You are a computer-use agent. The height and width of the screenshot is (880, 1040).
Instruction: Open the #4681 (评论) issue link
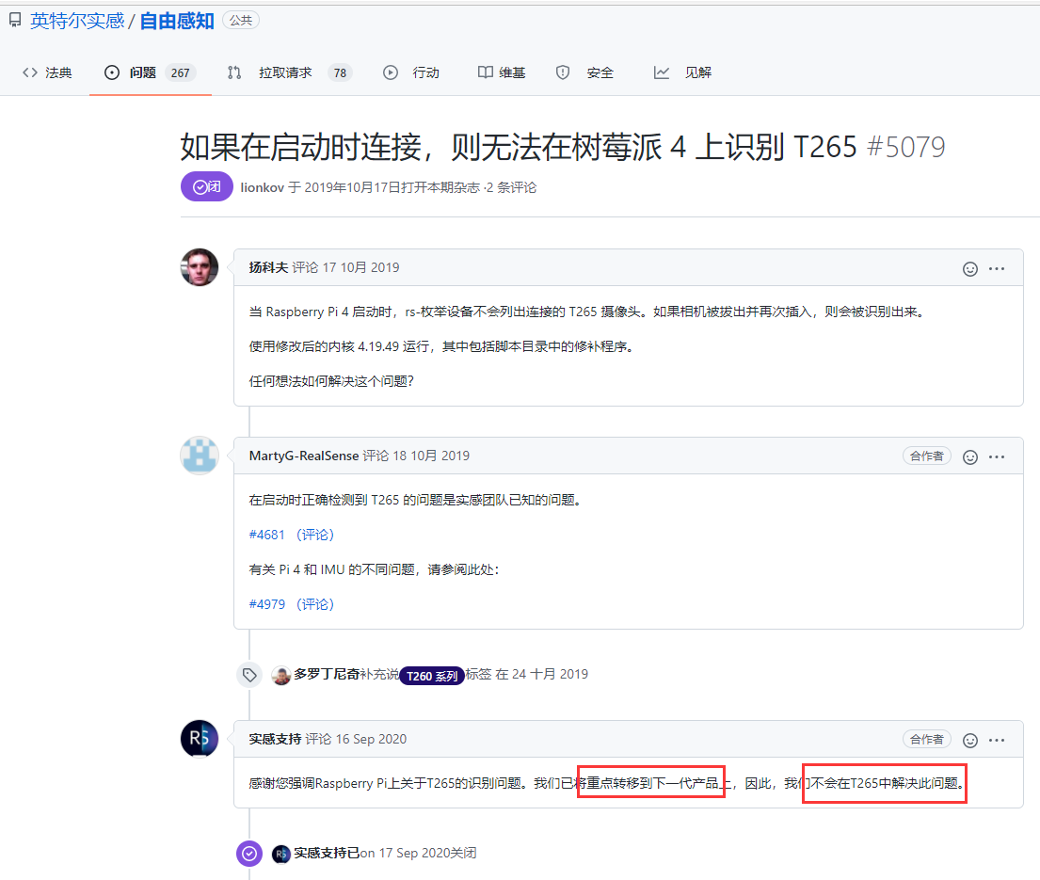[x=291, y=535]
